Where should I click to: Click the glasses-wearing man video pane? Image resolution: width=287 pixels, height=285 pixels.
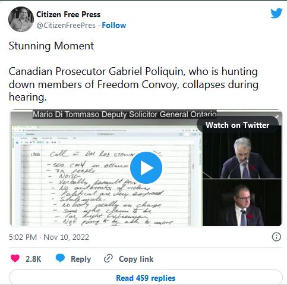[242, 202]
